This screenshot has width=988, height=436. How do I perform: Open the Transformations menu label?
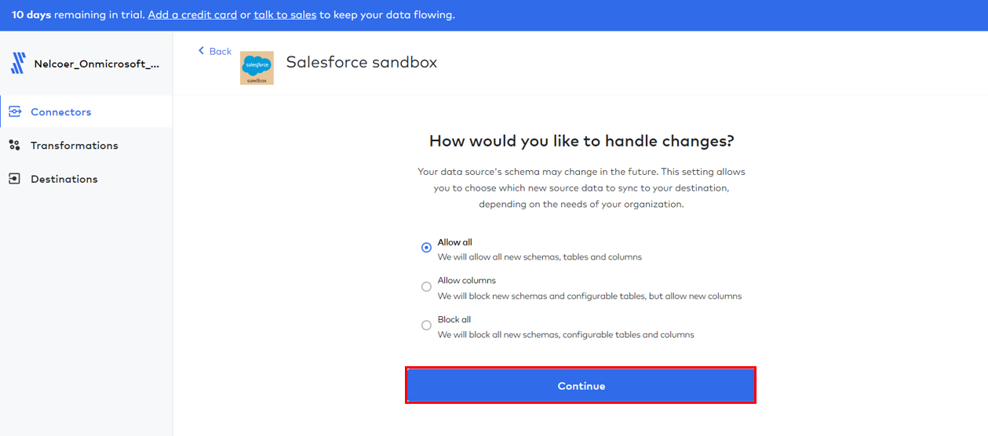click(x=75, y=145)
